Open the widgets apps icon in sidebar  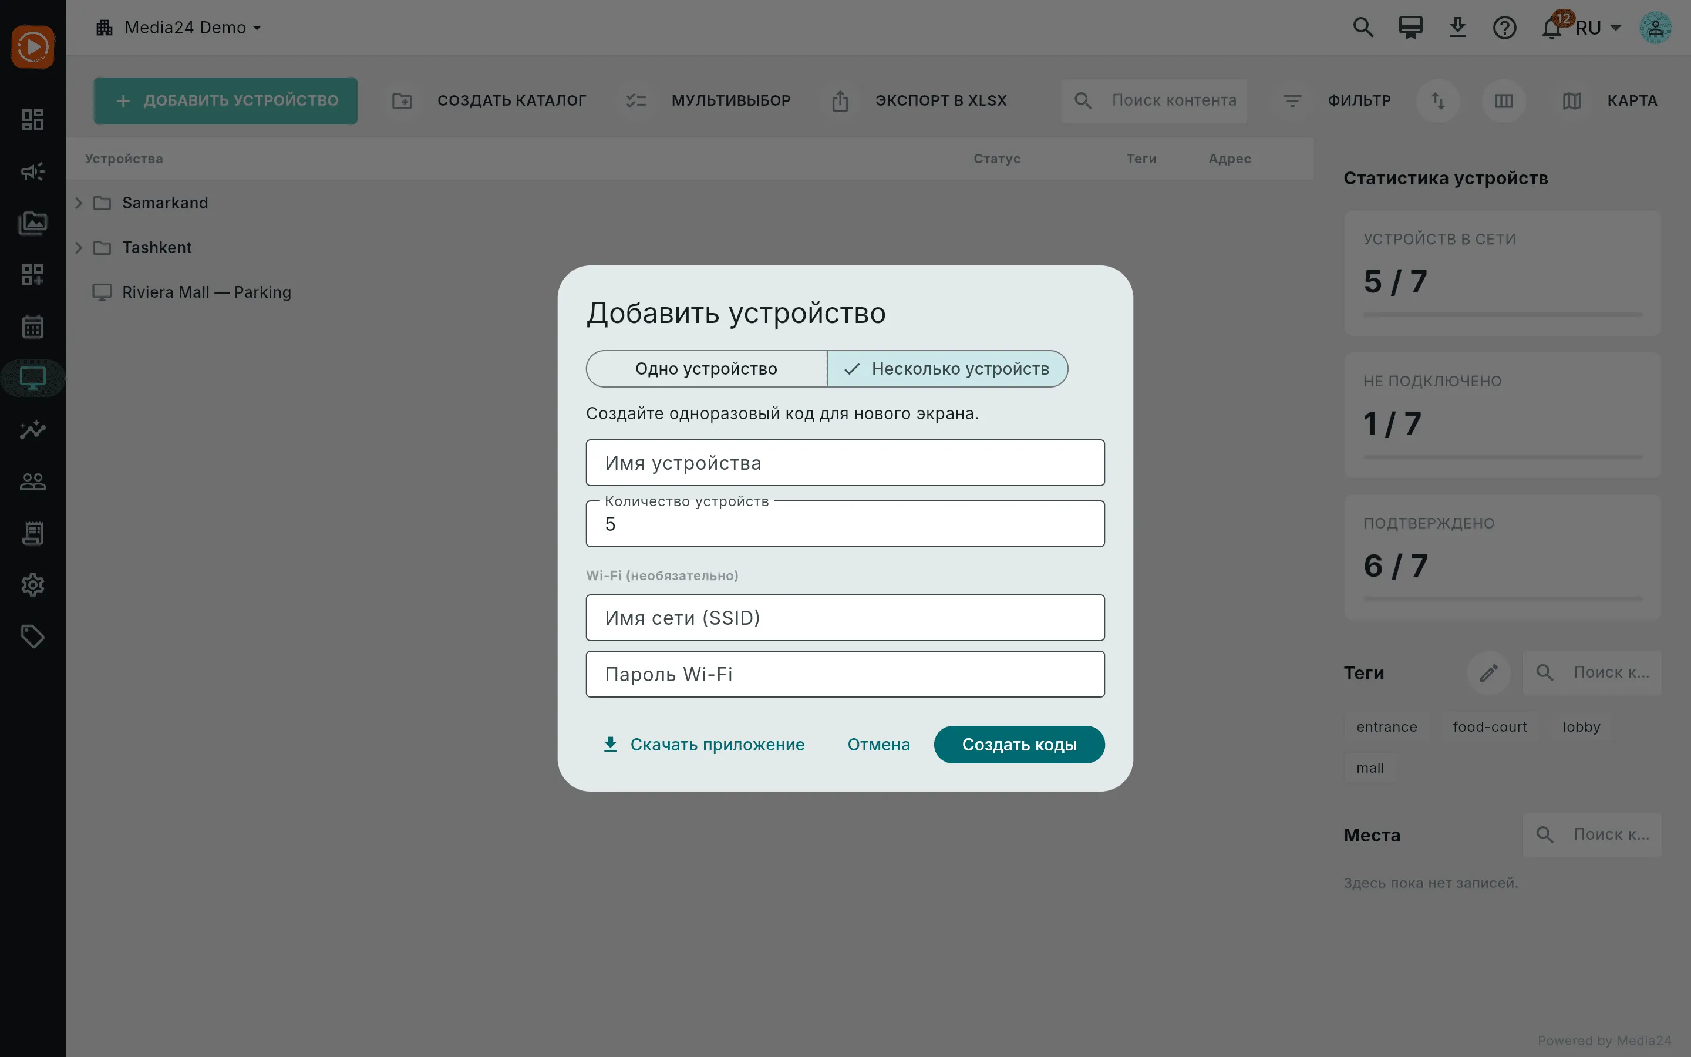[33, 275]
